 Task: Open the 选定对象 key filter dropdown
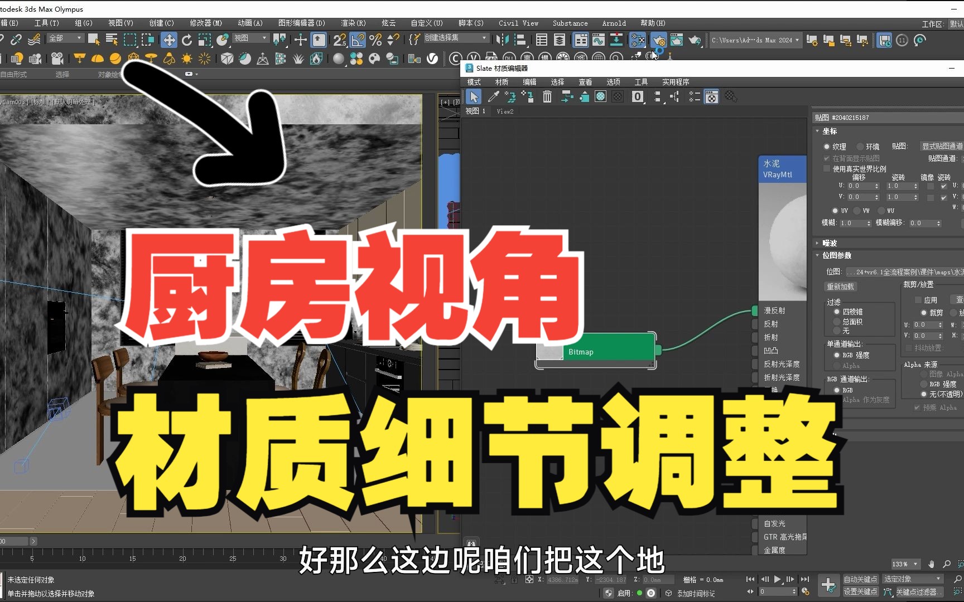coord(913,579)
